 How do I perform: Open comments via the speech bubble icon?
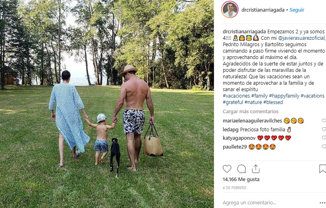[x=241, y=169]
